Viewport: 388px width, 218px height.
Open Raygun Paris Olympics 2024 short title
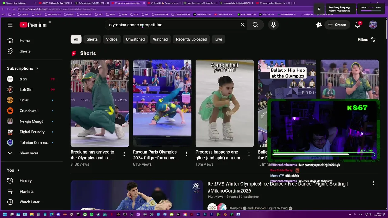[156, 155]
